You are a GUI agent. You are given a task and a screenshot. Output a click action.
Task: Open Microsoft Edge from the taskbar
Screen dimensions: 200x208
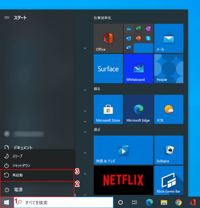(x=149, y=203)
